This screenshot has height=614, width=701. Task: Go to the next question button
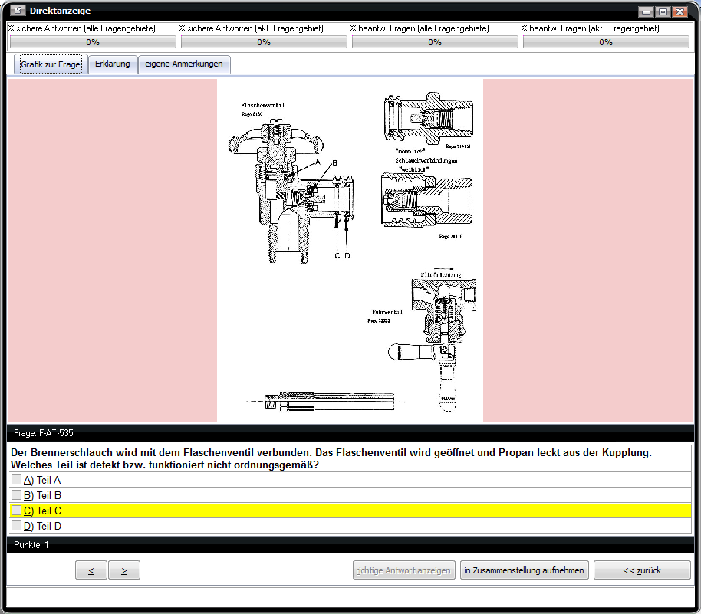tap(124, 570)
